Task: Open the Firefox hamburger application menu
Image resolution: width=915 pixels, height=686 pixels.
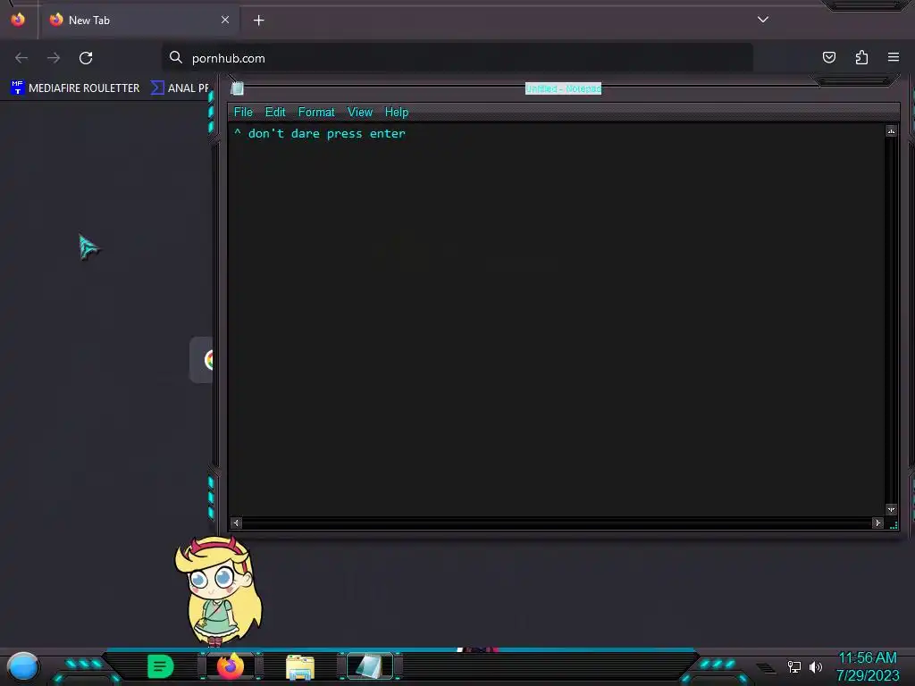Action: (x=894, y=57)
